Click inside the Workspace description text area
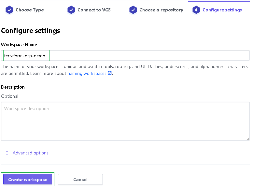The height and width of the screenshot is (187, 253). [125, 121]
